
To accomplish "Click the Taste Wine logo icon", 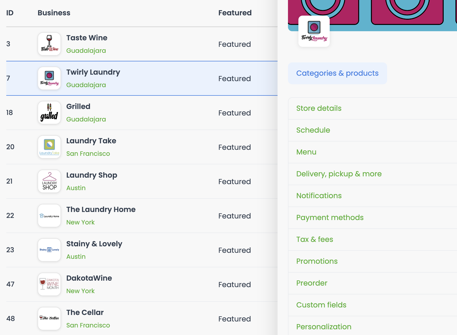I will point(49,44).
